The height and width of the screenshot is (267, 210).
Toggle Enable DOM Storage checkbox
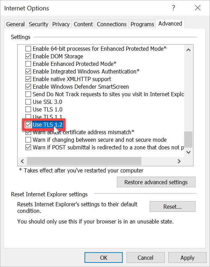pos(28,56)
